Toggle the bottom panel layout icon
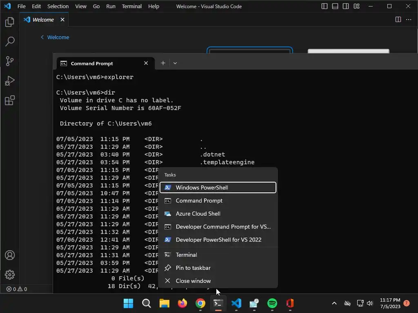418x313 pixels. coord(335,6)
